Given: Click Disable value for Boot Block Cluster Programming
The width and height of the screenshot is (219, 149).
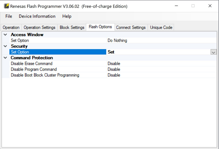Looking at the screenshot, I should coord(114,75).
